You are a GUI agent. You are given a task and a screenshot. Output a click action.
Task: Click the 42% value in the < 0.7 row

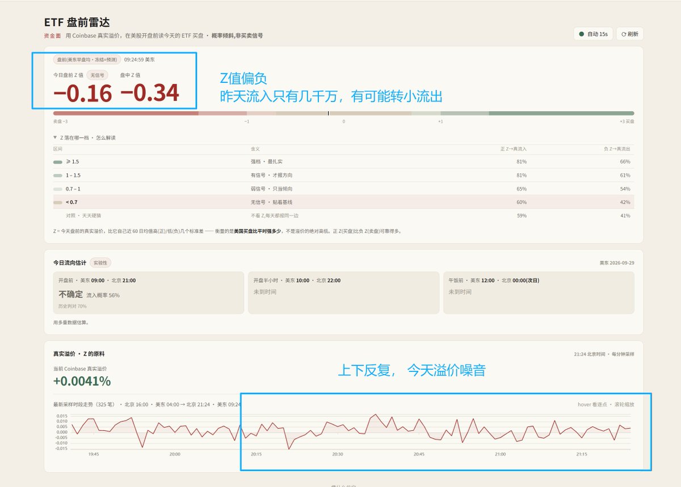(x=625, y=202)
